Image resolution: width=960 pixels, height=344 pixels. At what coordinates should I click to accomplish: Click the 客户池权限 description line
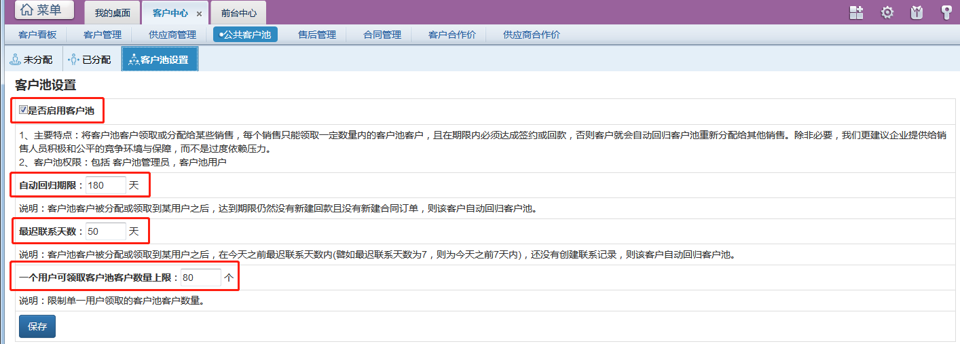pyautogui.click(x=123, y=162)
